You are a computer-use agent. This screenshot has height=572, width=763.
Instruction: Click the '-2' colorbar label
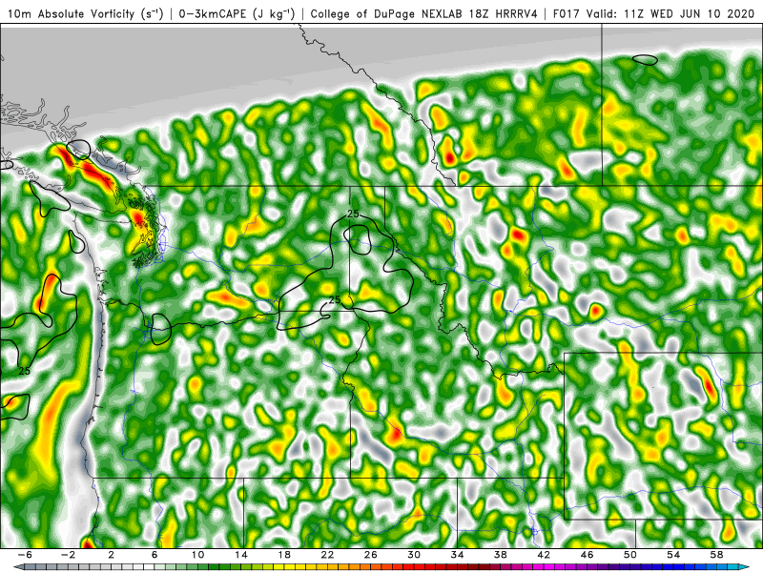[x=68, y=555]
